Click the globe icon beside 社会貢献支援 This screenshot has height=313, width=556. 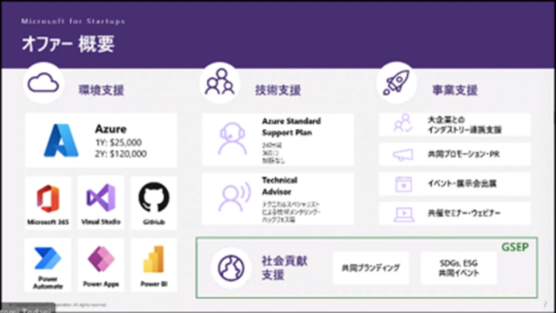(x=231, y=267)
